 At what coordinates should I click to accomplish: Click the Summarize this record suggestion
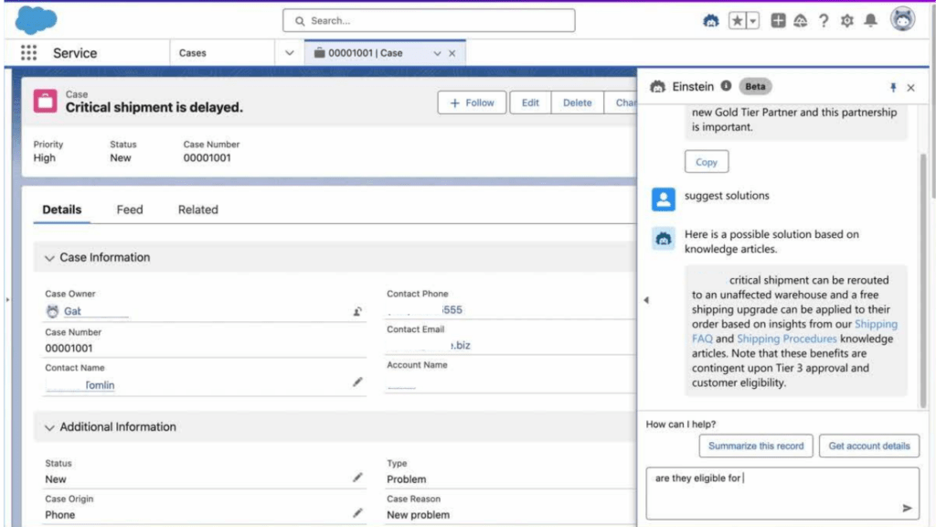756,446
